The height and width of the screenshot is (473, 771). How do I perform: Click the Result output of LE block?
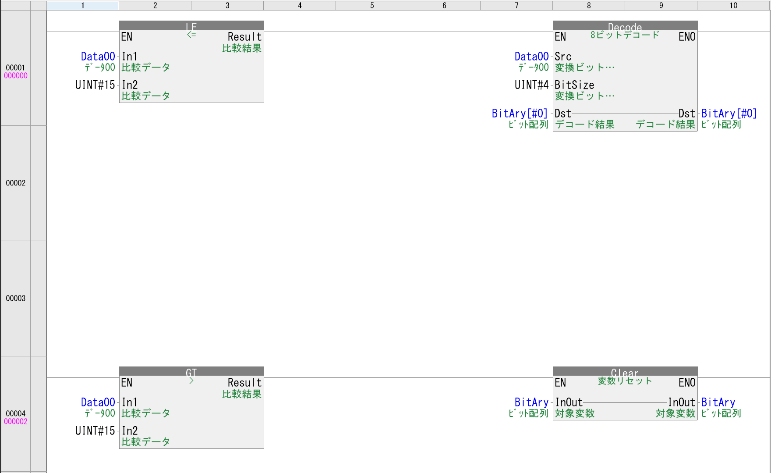[x=244, y=37]
